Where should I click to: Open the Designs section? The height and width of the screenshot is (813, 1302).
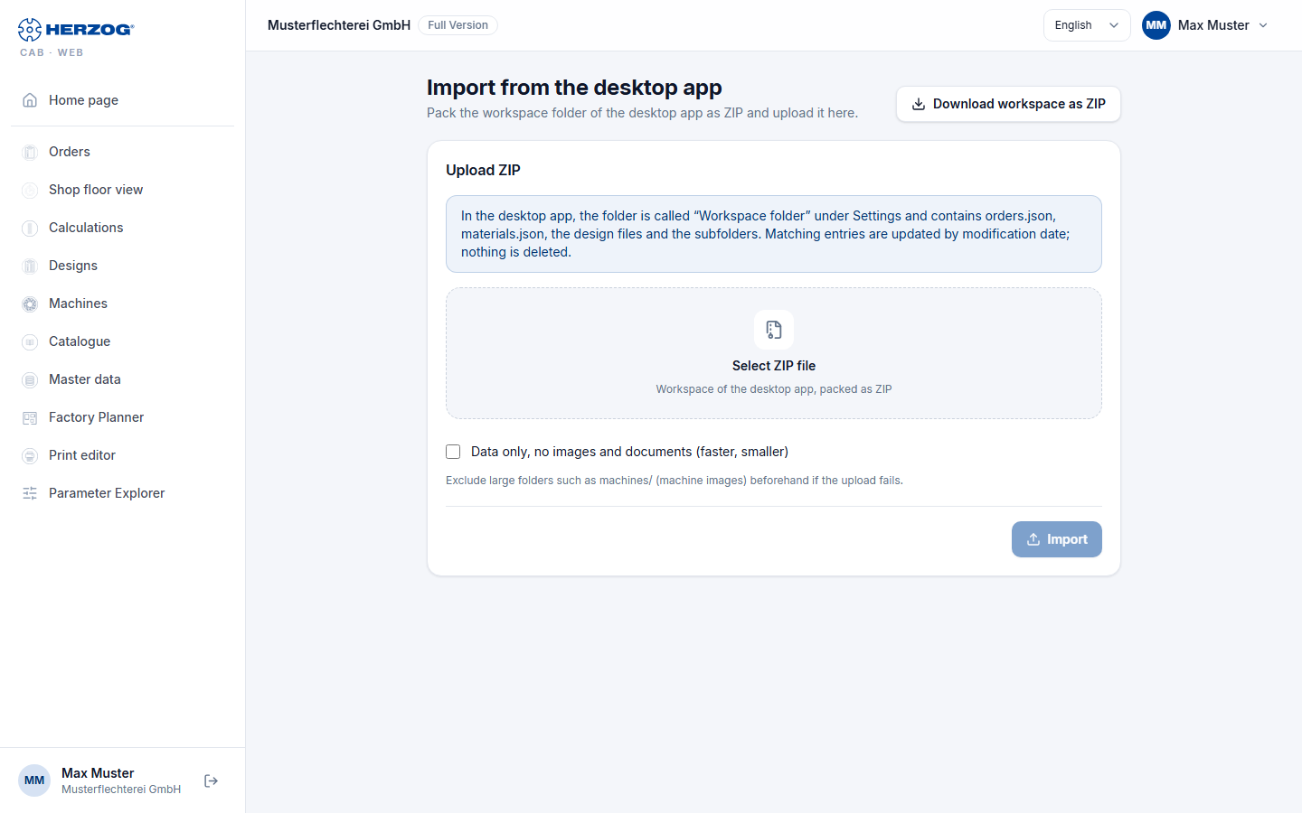coord(122,266)
